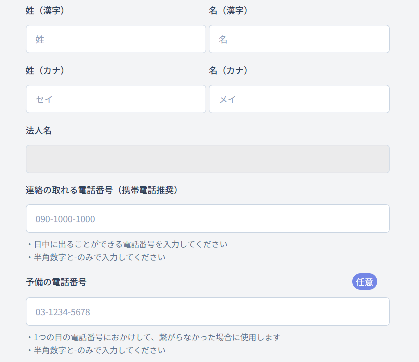Click the 法人名 label
Image resolution: width=419 pixels, height=362 pixels.
39,131
